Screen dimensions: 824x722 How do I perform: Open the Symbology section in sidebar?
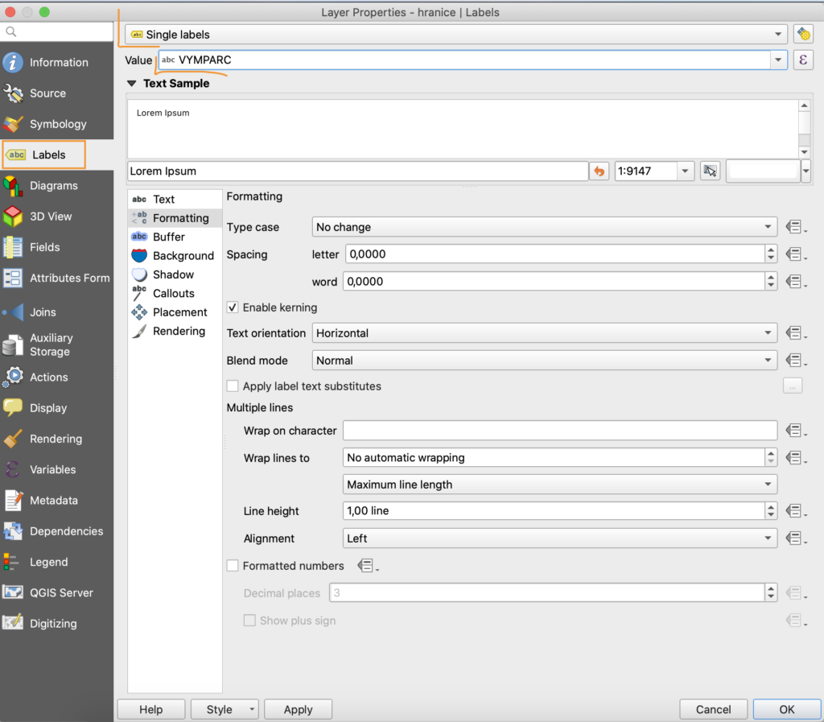[57, 124]
